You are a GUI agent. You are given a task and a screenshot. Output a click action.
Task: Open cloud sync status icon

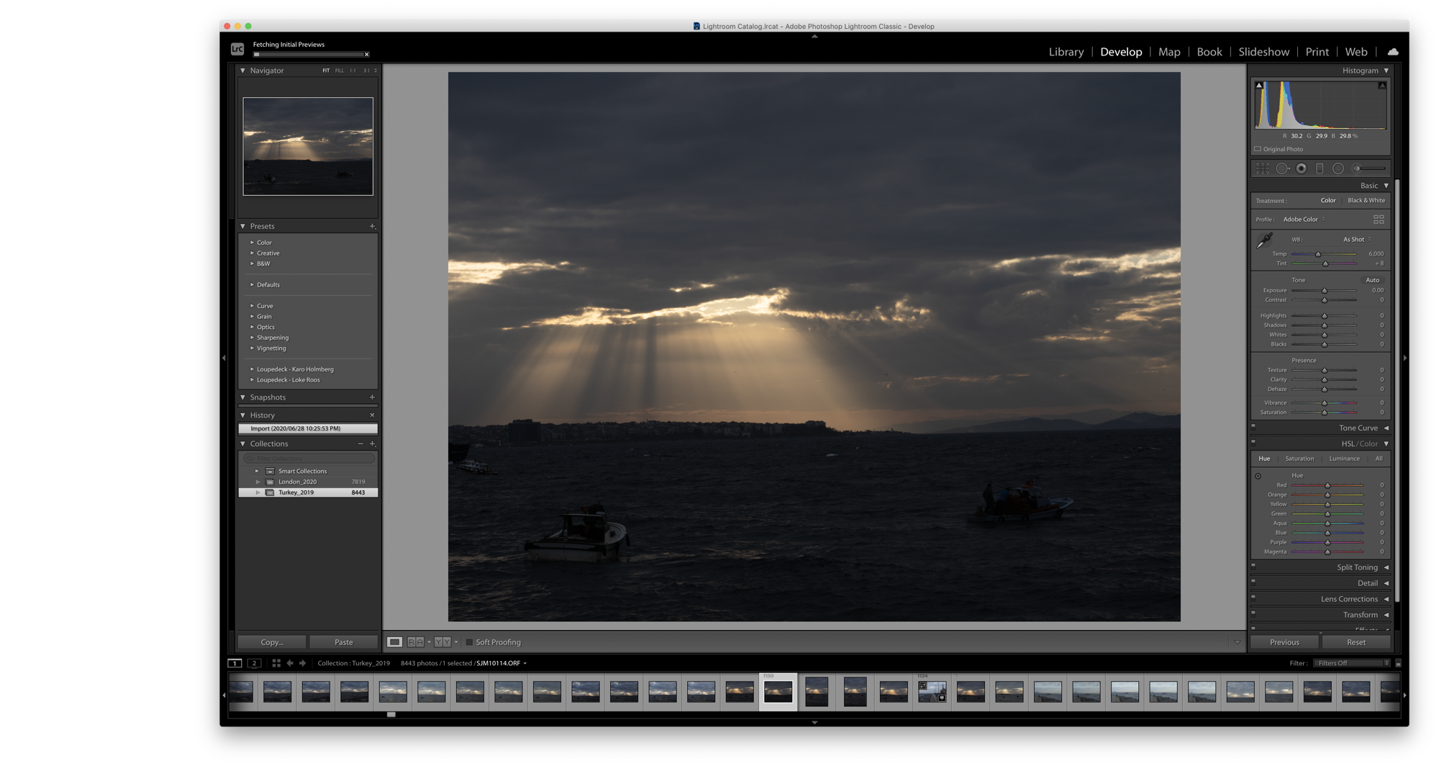pos(1393,52)
